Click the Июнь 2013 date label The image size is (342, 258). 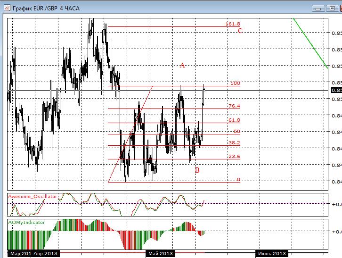(272, 253)
